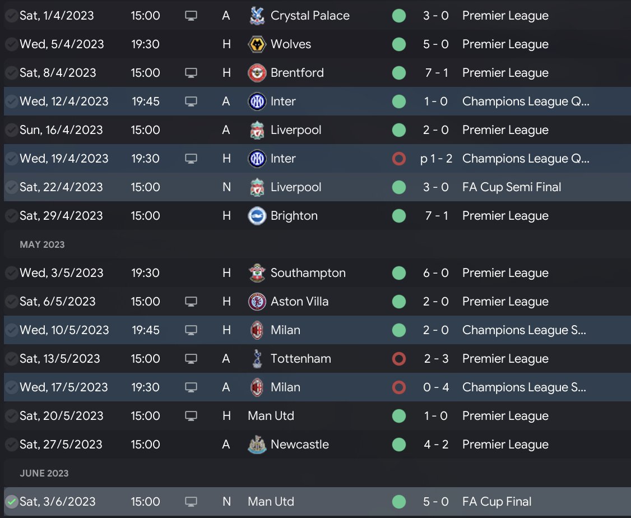
Task: Click TV icon on Brentford fixture row
Action: point(191,73)
